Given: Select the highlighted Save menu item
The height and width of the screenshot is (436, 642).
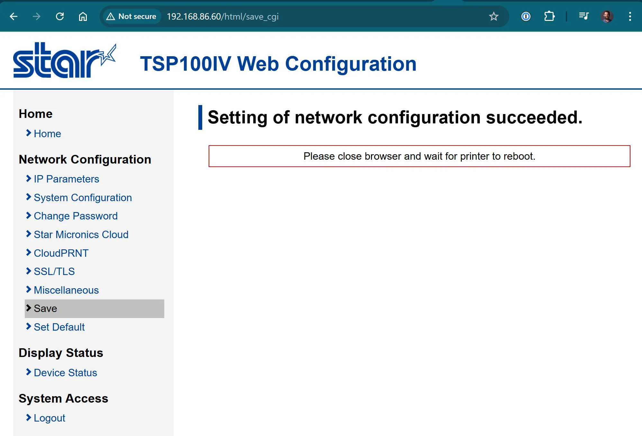Looking at the screenshot, I should [x=95, y=309].
